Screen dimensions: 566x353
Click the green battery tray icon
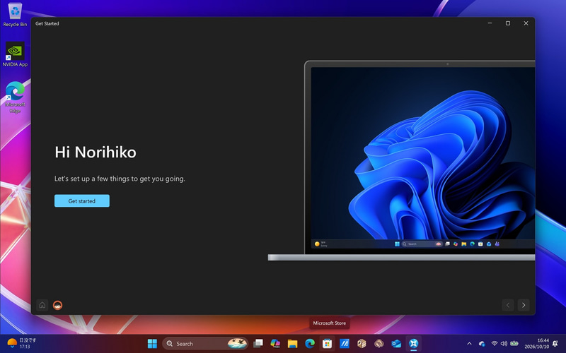click(x=514, y=344)
